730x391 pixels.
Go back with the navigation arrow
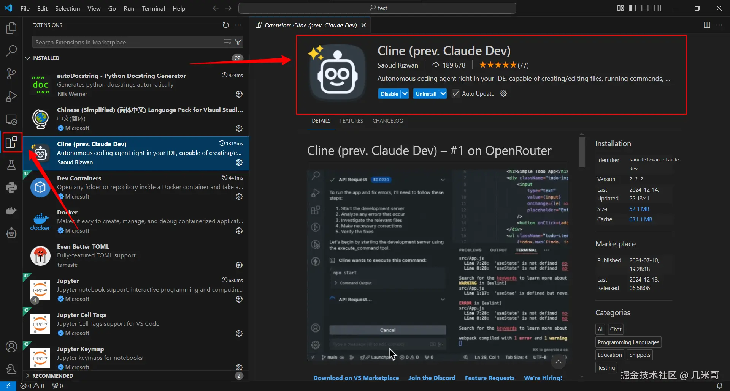click(x=216, y=8)
